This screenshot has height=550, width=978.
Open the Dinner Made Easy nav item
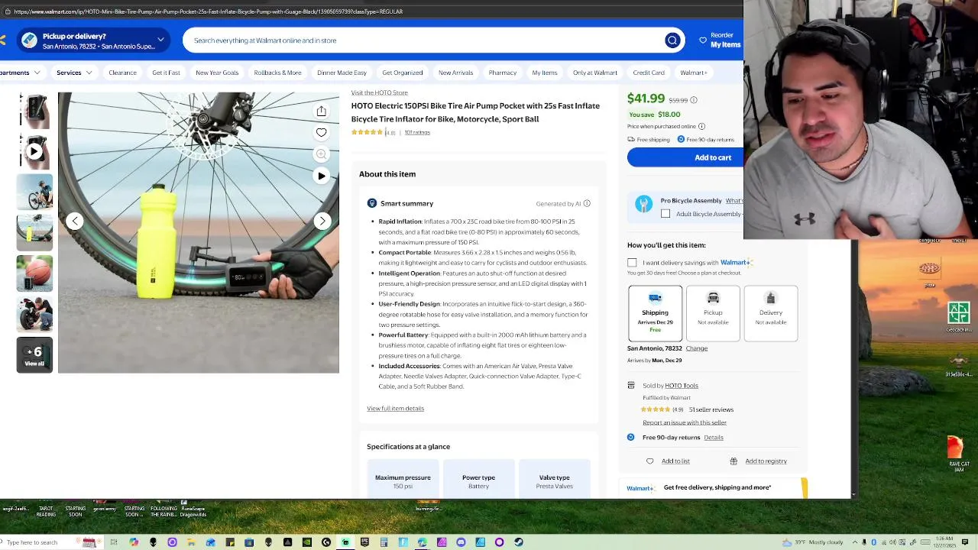point(342,73)
